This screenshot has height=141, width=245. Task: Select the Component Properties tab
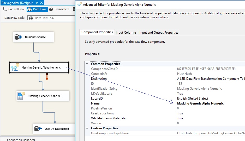97,32
